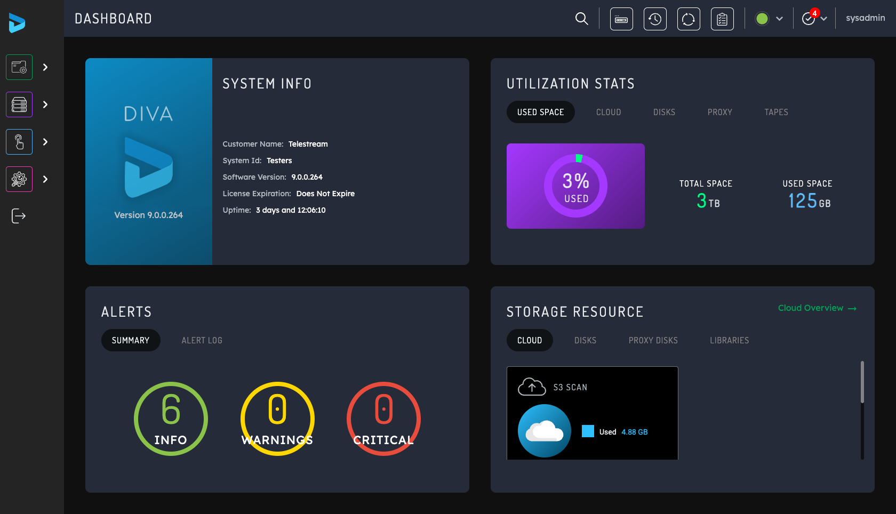The width and height of the screenshot is (896, 514).
Task: Open the ALERT LOG tab
Action: [202, 340]
